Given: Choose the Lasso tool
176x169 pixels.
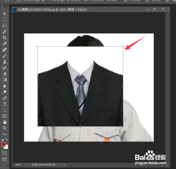Looking at the screenshot, I should (x=5, y=25).
